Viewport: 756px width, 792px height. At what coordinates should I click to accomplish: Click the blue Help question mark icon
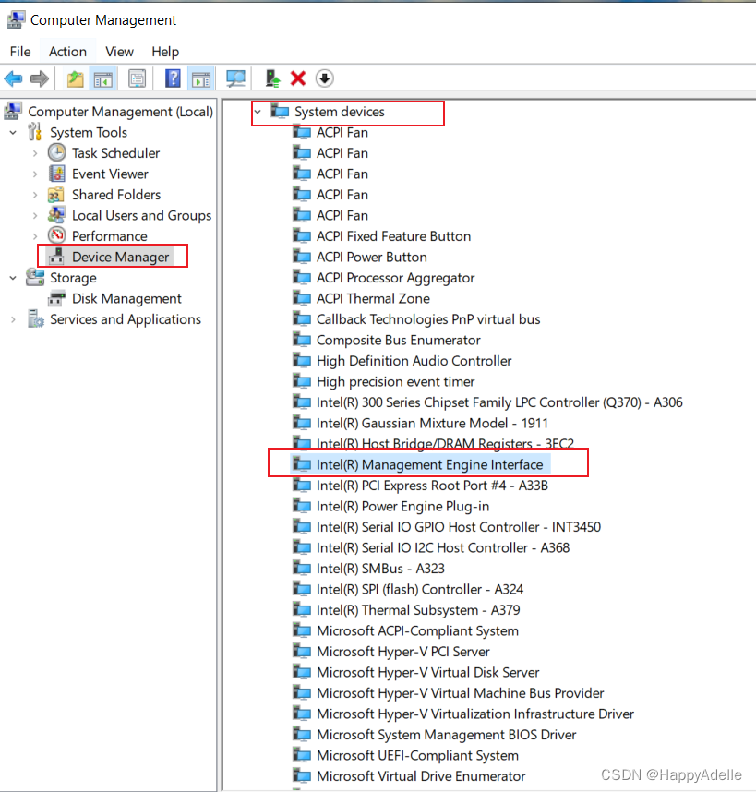[173, 78]
